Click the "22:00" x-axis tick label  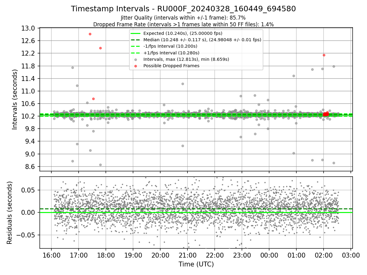point(215,255)
